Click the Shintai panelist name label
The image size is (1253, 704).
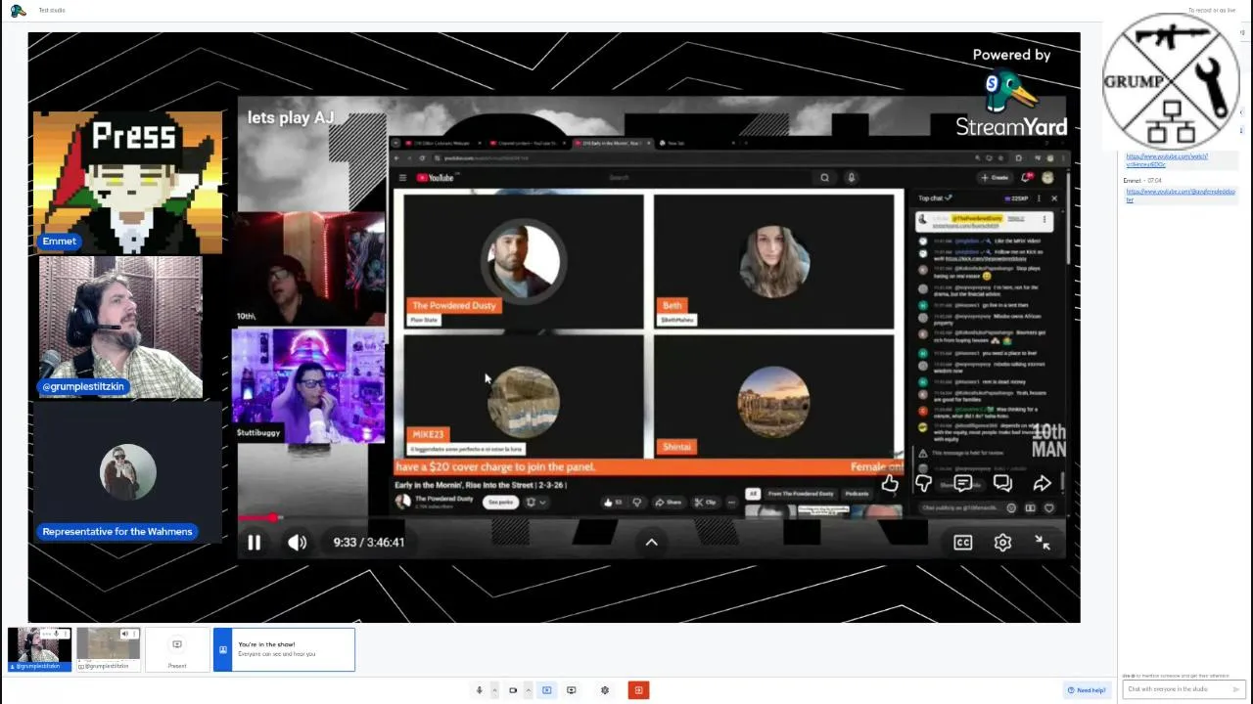coord(677,447)
